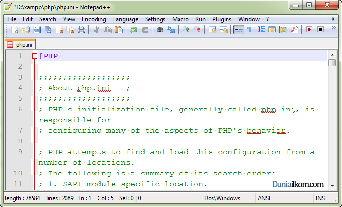Open the Macro menu
This screenshot has width=342, height=207.
click(x=180, y=19)
